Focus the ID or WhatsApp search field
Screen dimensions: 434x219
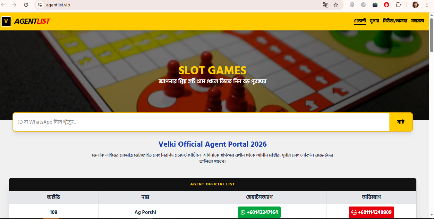[x=201, y=122]
